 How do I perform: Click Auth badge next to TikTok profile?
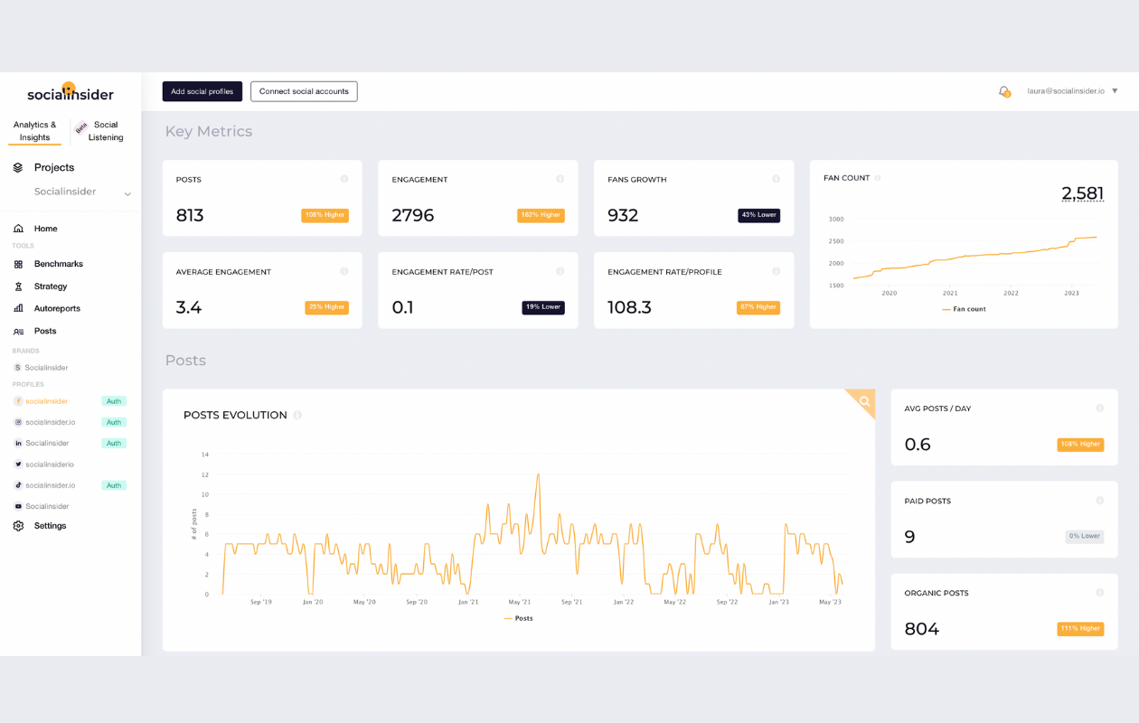114,485
